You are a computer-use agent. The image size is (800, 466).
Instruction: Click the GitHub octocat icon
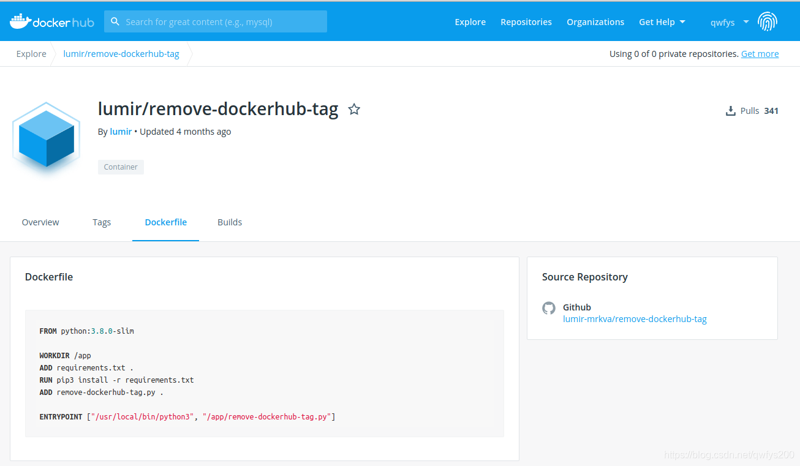coord(549,308)
